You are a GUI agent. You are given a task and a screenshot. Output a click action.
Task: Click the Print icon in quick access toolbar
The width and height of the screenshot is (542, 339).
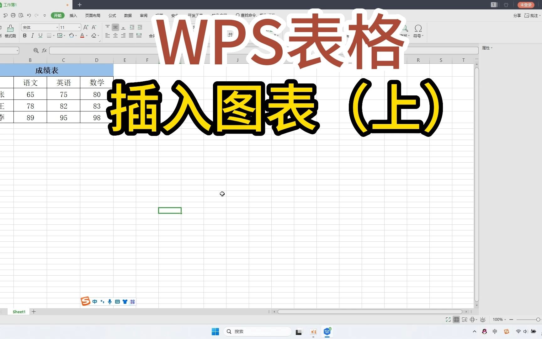(13, 15)
